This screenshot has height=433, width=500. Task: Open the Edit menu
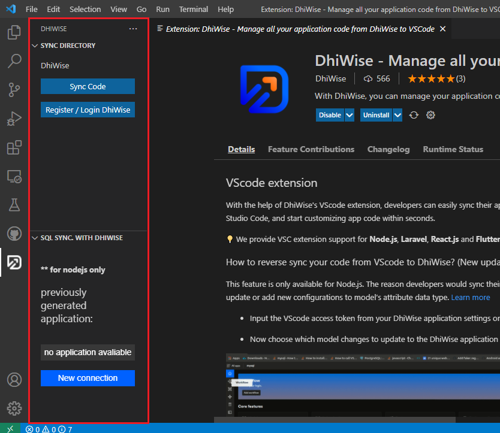pos(53,9)
